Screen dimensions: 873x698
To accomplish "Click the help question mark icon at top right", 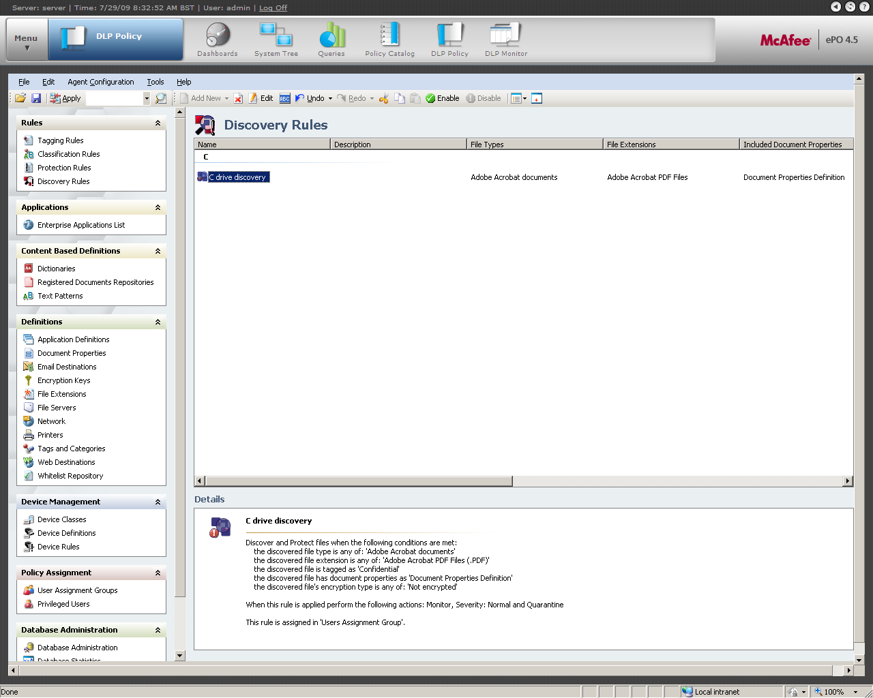I will point(864,7).
